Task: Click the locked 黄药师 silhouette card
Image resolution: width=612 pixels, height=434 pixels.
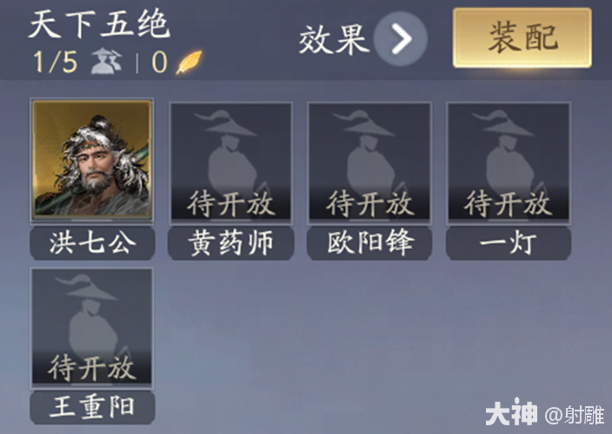Action: pos(231,162)
